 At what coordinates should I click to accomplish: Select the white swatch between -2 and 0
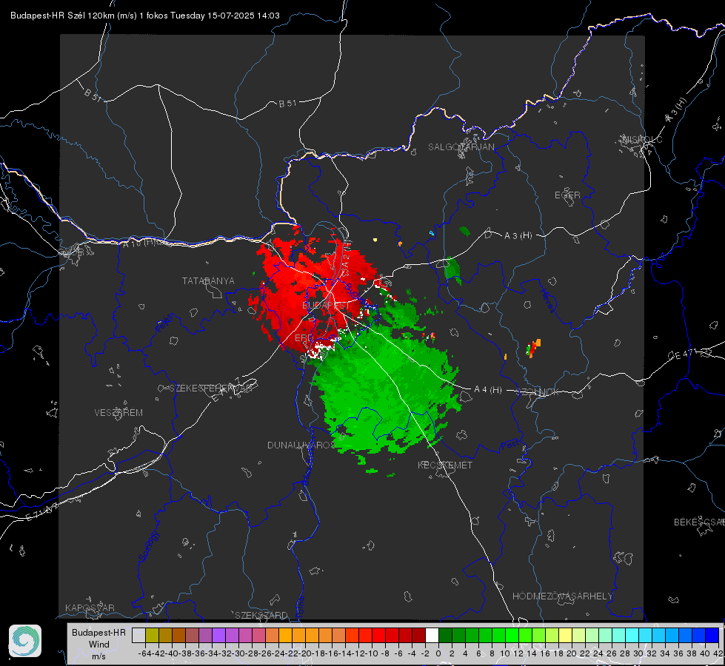coord(432,635)
